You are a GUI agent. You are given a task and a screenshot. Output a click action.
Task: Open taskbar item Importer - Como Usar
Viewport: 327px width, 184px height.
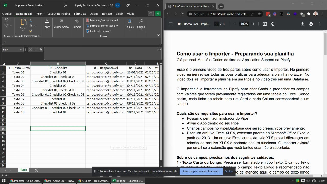[x=25, y=181]
